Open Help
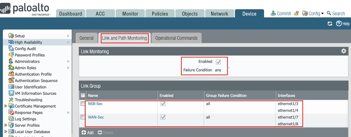 coord(343,23)
